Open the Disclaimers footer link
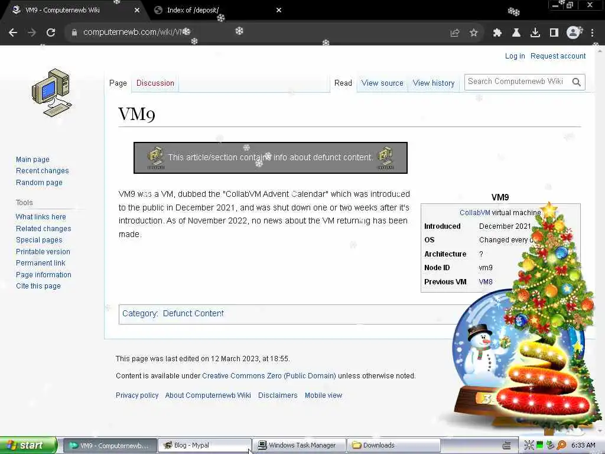This screenshot has height=454, width=605. [x=278, y=395]
